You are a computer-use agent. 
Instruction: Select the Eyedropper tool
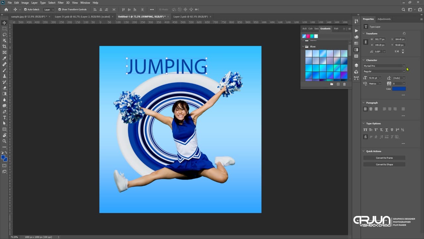(4, 58)
